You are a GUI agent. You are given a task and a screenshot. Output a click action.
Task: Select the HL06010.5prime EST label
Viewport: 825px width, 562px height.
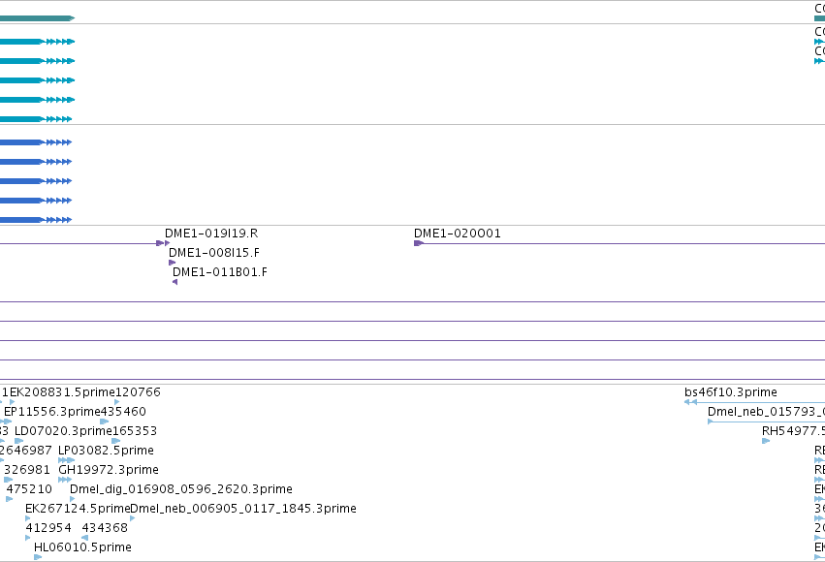point(82,547)
